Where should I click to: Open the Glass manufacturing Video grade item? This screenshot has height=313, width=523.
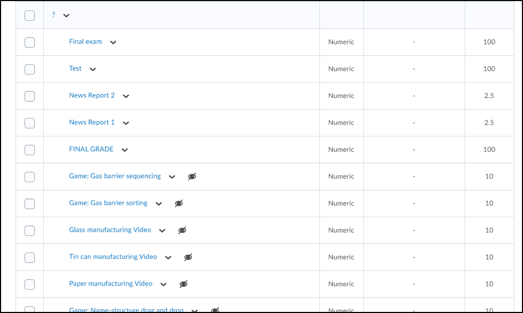coord(110,230)
